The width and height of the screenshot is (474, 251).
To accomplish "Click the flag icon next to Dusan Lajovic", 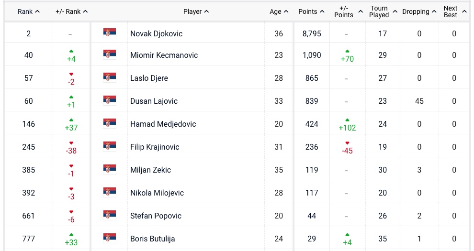I will 109,100.
